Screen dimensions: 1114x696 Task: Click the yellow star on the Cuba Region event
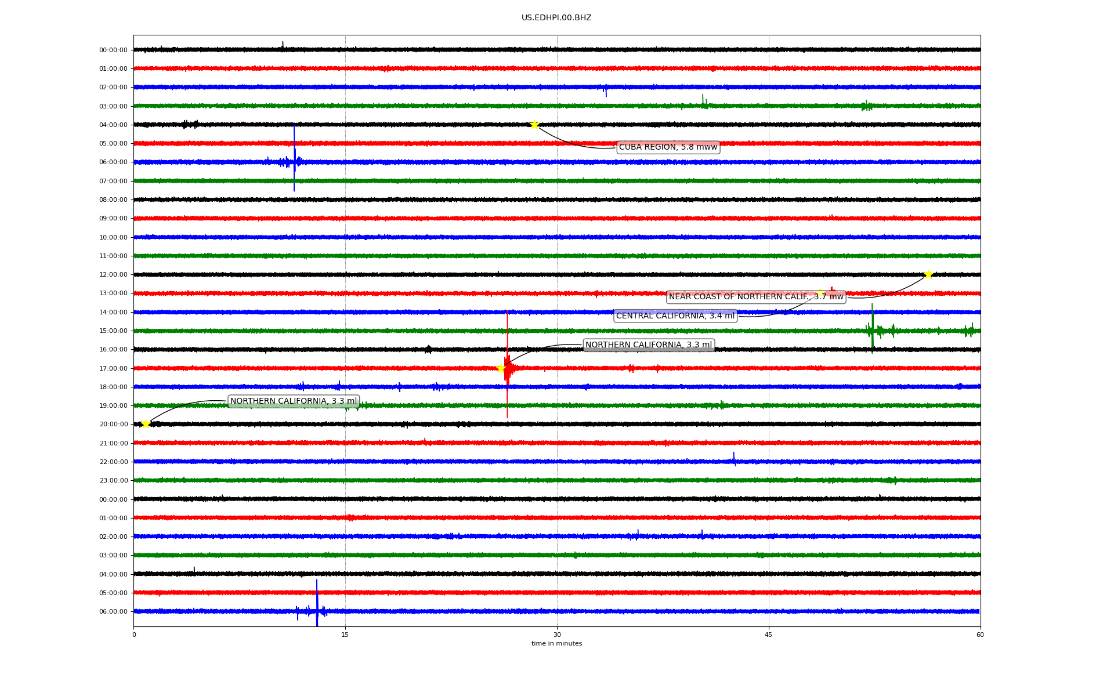pyautogui.click(x=534, y=125)
